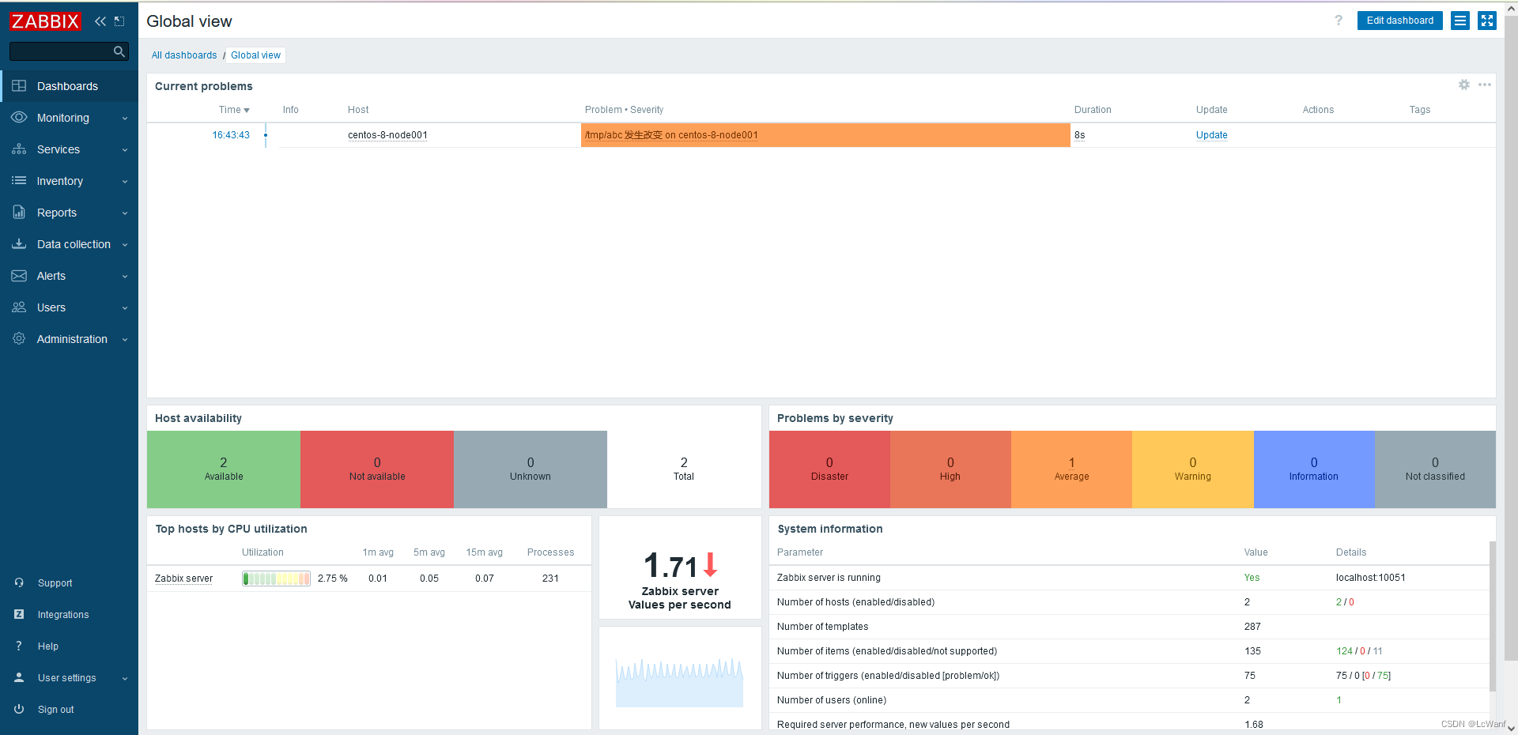Click the Inventory list icon

coord(19,180)
